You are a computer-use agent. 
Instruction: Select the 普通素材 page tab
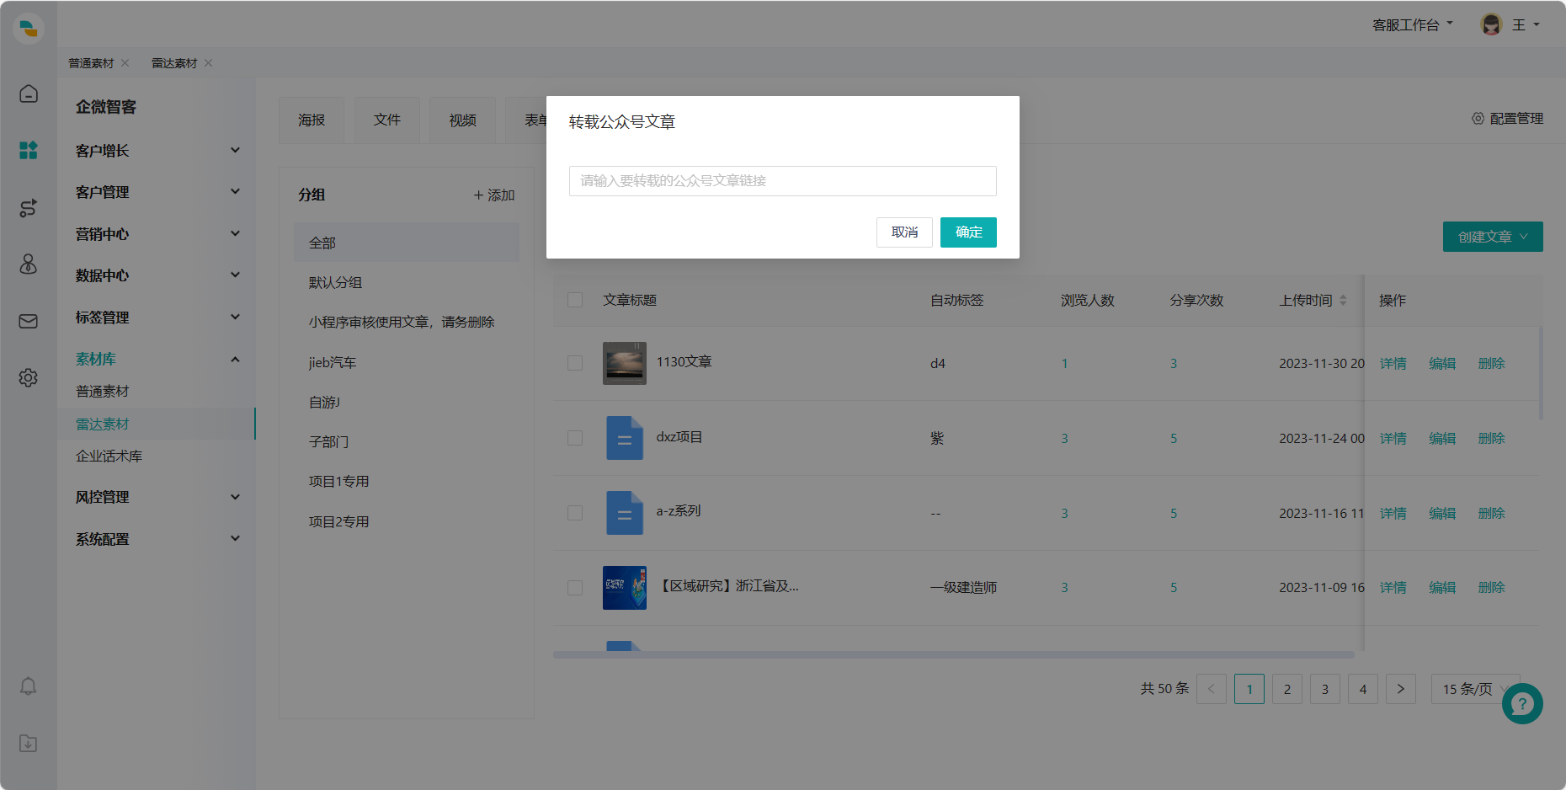coord(91,63)
